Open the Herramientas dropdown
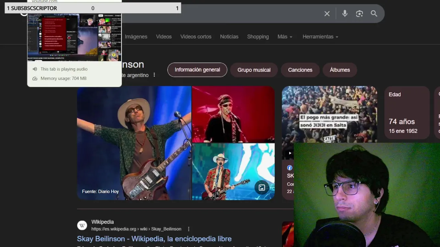Viewport: 440px width, 247px height. (320, 37)
